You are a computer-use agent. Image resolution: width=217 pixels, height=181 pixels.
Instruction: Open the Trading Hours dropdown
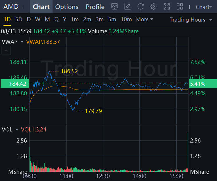[191, 20]
